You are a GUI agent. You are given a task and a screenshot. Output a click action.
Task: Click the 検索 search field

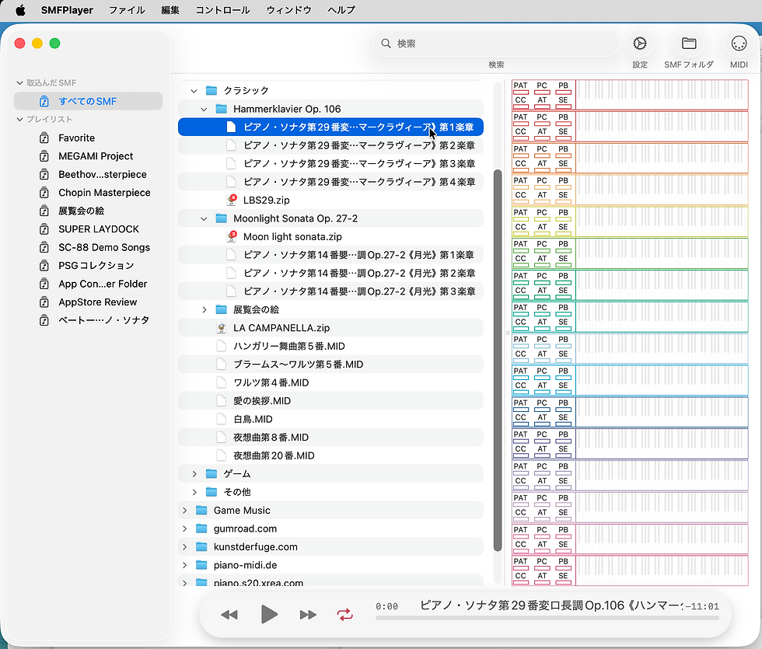(496, 44)
